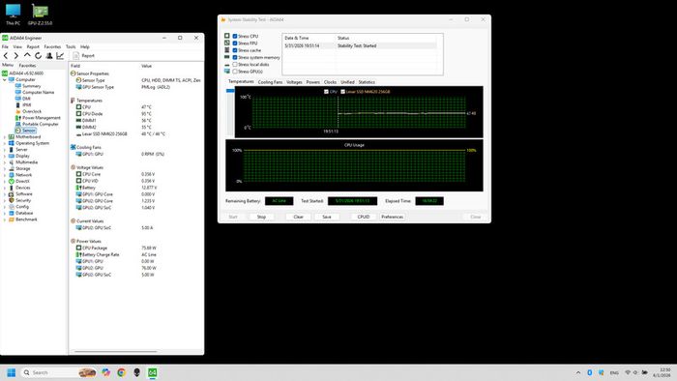Expand the Storage tree node
This screenshot has height=381, width=677.
pos(5,168)
